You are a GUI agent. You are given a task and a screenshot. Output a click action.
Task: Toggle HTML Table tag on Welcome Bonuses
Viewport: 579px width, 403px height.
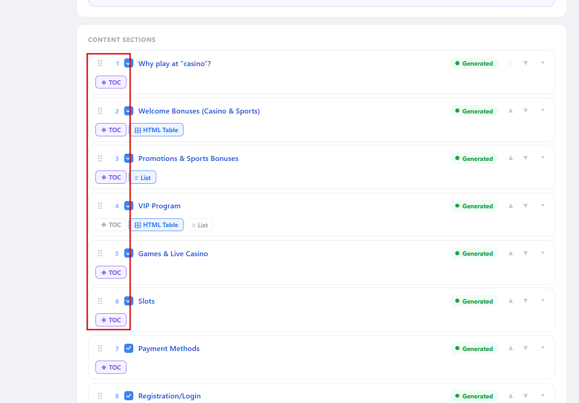coord(156,130)
